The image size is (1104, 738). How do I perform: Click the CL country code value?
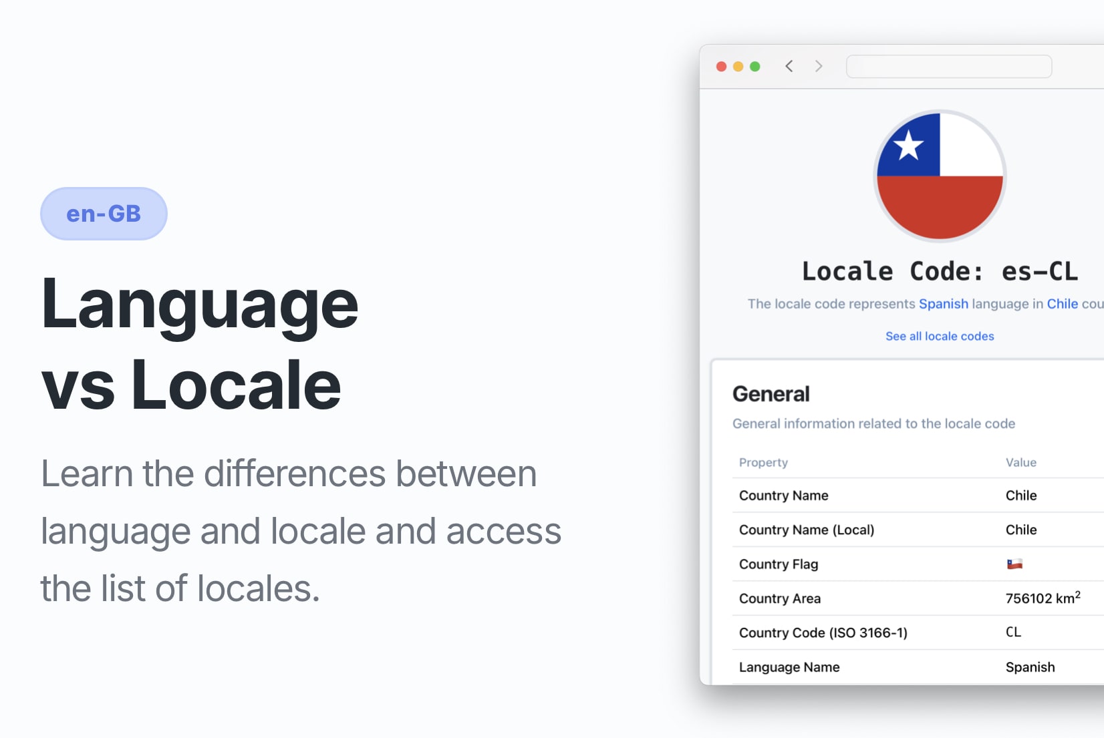pos(1013,632)
